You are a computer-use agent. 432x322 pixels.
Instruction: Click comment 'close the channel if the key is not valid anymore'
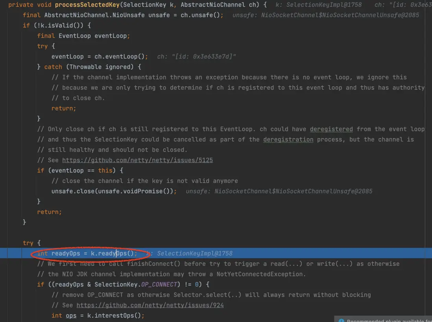[145, 181]
